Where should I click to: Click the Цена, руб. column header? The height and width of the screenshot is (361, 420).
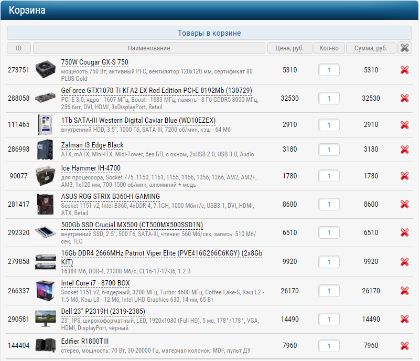click(x=290, y=48)
